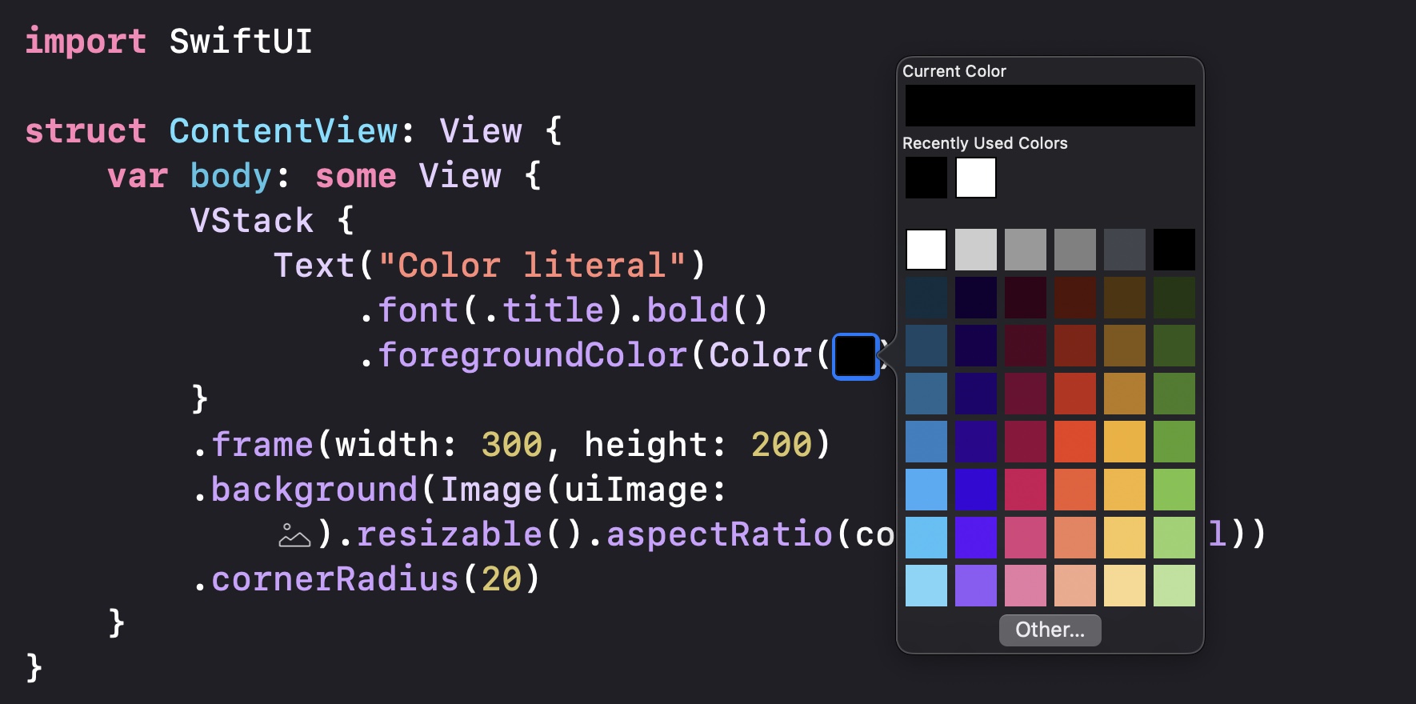
Task: Click the 'aspectRatio' modifier
Action: click(x=719, y=534)
